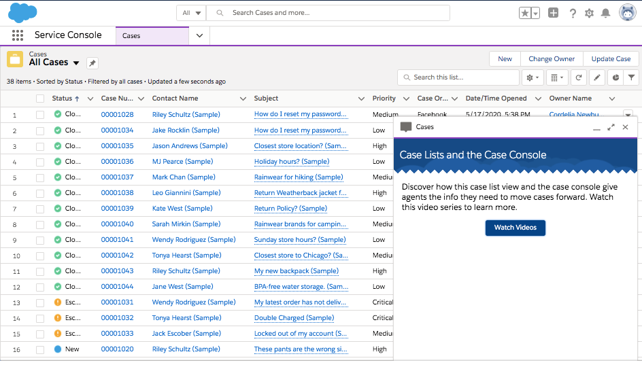
Task: Open the Return Policy? (Sample) subject
Action: tap(290, 209)
